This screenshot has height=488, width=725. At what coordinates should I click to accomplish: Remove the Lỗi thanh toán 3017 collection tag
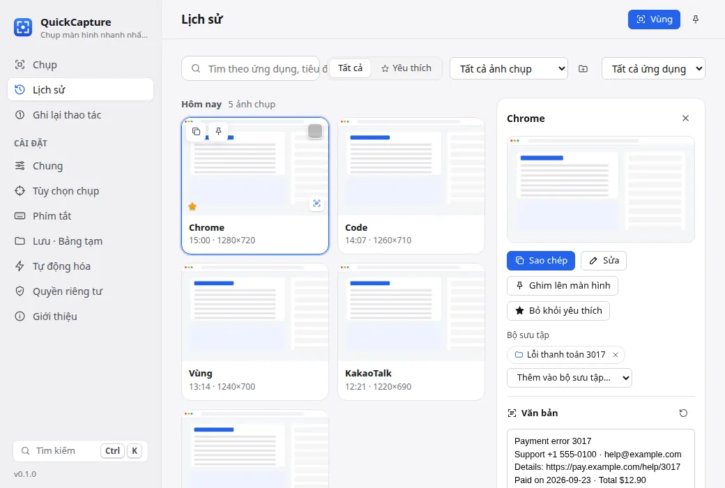click(x=616, y=355)
